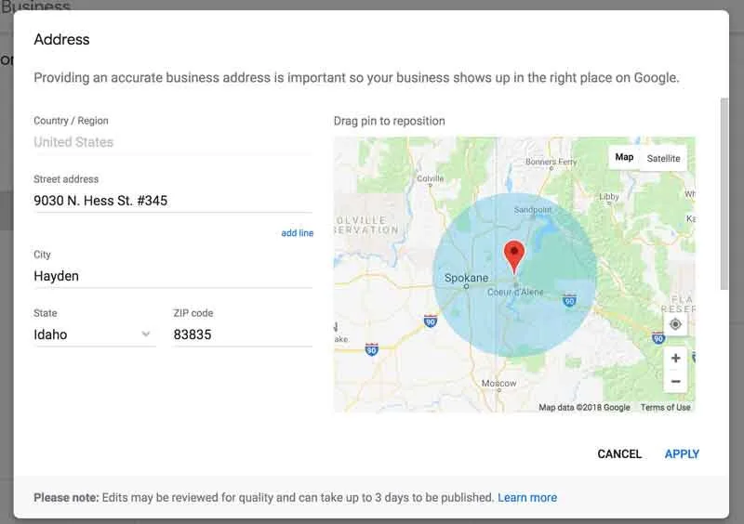Image resolution: width=744 pixels, height=524 pixels.
Task: Click the City field containing Hayden
Action: tap(173, 276)
